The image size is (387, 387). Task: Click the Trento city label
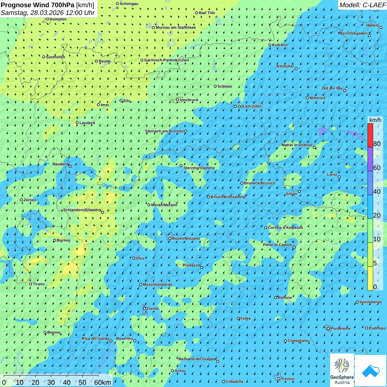153,308
